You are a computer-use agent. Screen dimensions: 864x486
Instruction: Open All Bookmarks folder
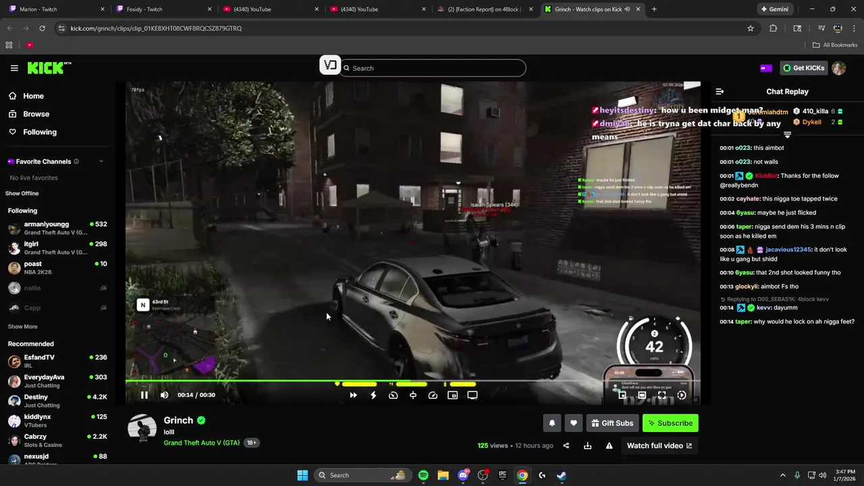click(835, 45)
